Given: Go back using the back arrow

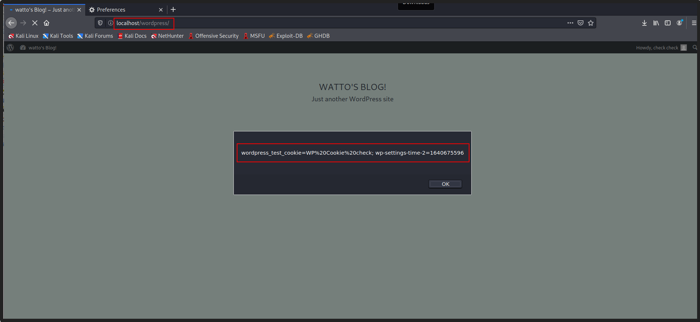Looking at the screenshot, I should (11, 23).
